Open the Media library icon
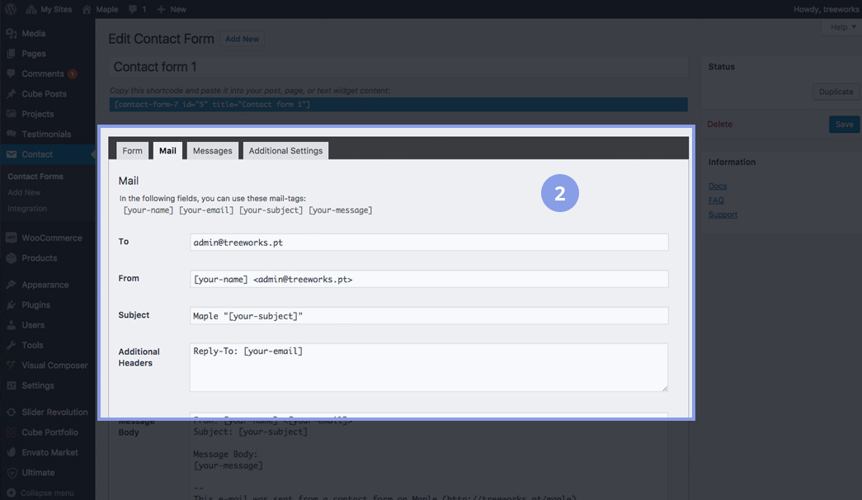 pyautogui.click(x=12, y=34)
